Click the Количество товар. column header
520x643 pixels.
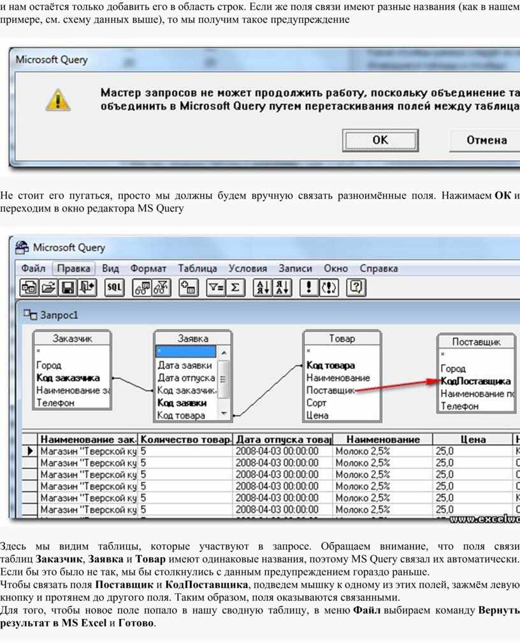pyautogui.click(x=185, y=439)
